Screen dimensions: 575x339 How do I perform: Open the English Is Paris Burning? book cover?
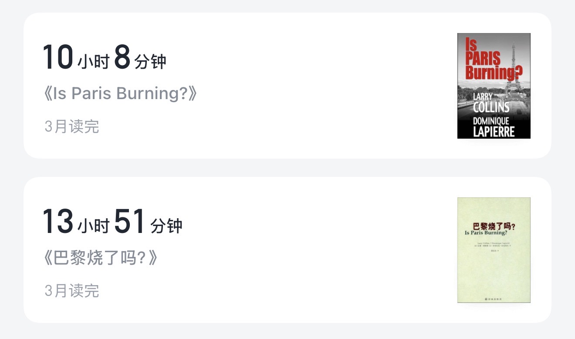[494, 86]
